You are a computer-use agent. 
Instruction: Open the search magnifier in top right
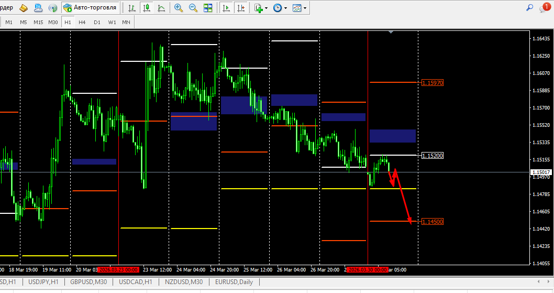pos(529,7)
